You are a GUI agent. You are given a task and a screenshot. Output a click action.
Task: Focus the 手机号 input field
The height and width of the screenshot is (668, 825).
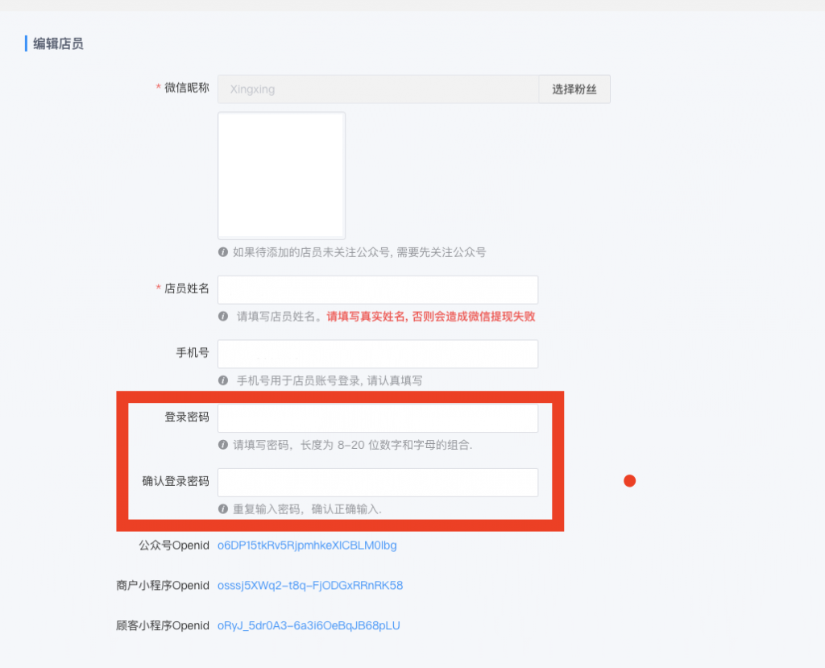377,354
